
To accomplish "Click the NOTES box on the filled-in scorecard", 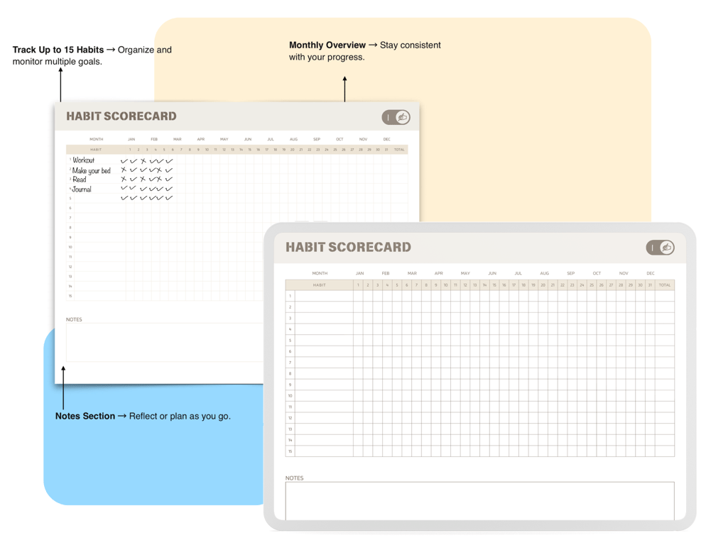I will pos(165,342).
